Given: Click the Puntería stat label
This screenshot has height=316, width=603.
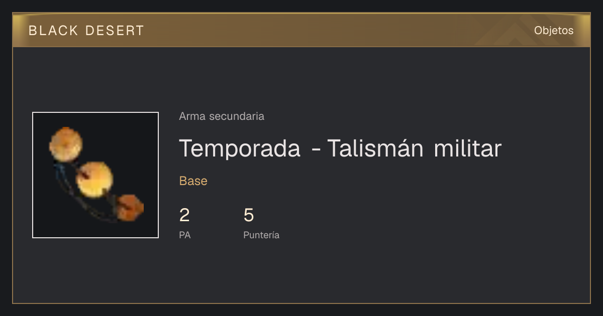Looking at the screenshot, I should (x=261, y=235).
